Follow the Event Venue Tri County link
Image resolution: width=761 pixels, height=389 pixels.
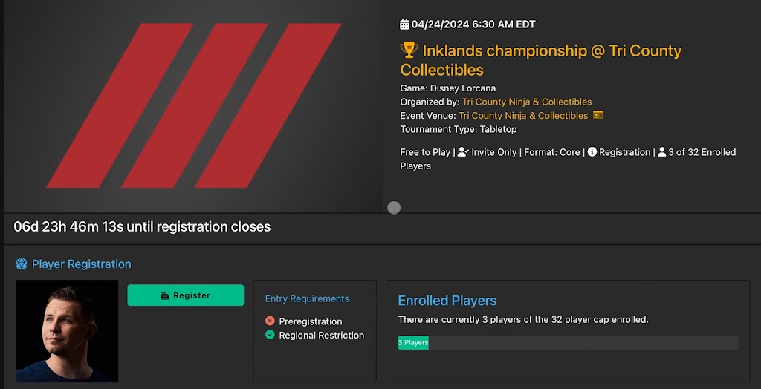pos(523,116)
